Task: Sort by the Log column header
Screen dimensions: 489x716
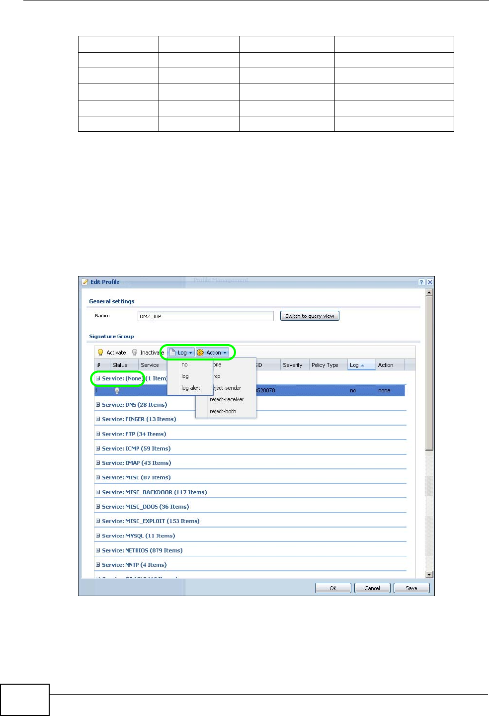Action: click(361, 365)
